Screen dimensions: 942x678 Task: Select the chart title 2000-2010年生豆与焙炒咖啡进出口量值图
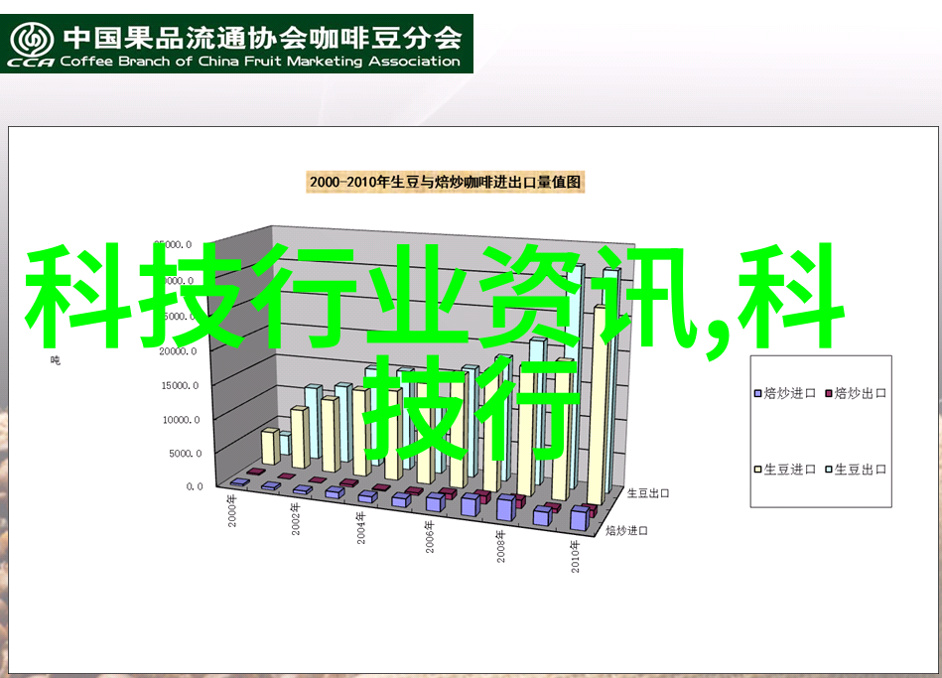click(x=445, y=182)
